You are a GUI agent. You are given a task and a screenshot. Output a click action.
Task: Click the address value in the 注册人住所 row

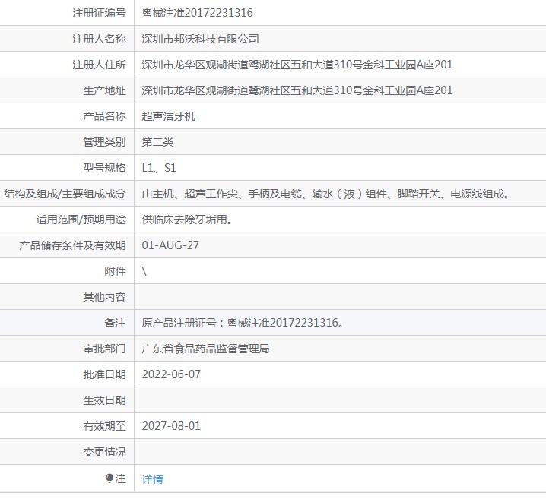click(297, 65)
